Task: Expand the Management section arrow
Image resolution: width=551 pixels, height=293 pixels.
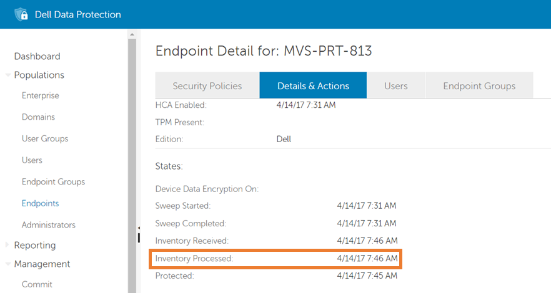Action: pos(7,264)
